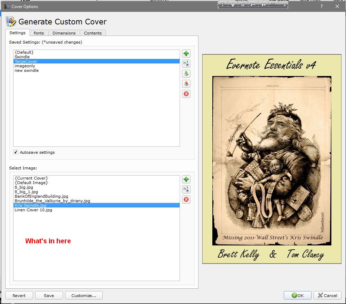Screen dimensions: 346x304
Task: Select Linen Cover 10.jpg image
Action: (x=96, y=210)
